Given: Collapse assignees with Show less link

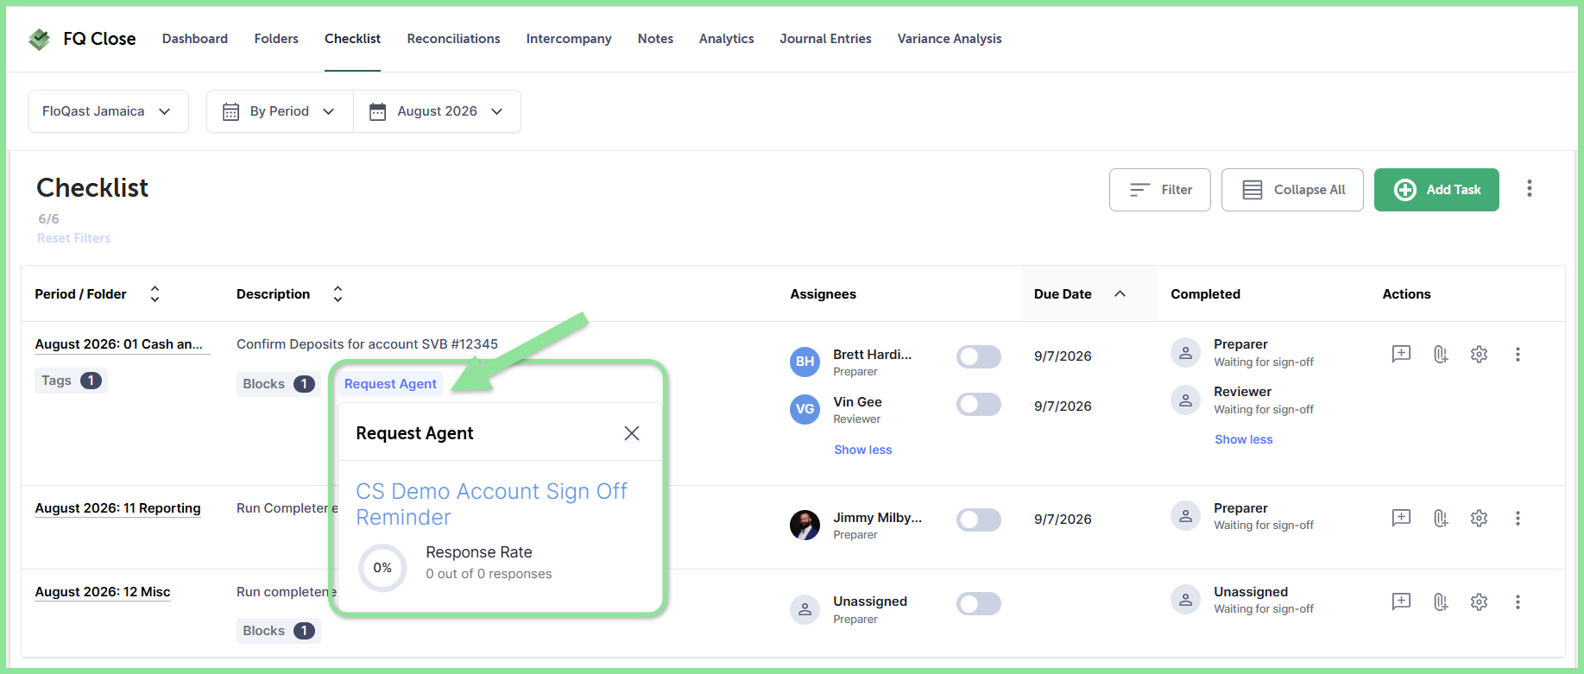Looking at the screenshot, I should pos(863,450).
